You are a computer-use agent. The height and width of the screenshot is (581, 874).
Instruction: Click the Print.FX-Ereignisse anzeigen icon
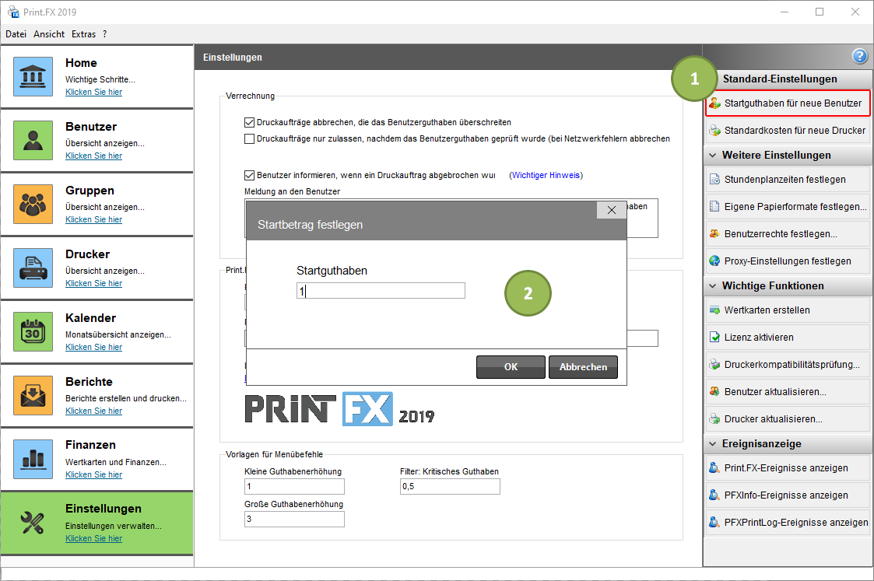point(714,468)
